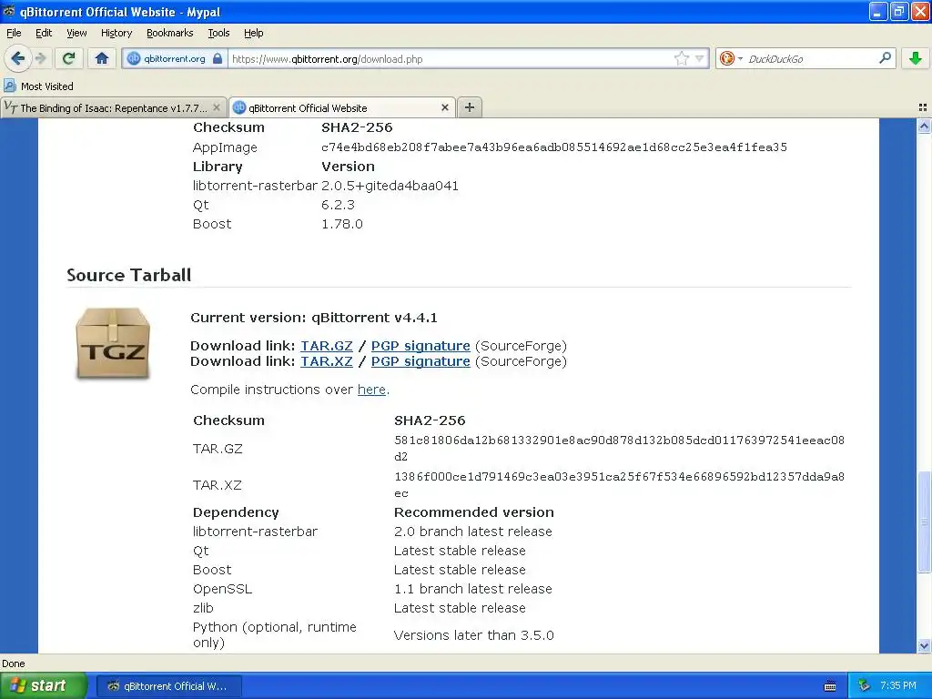Reload the current page
932x699 pixels.
pos(68,58)
